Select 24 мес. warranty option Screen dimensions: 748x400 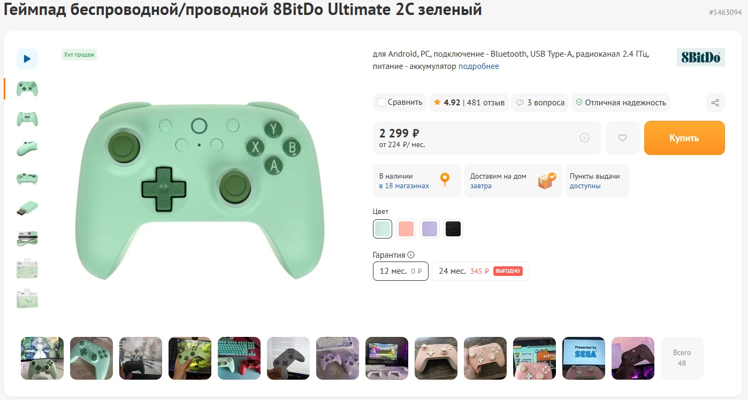point(480,271)
